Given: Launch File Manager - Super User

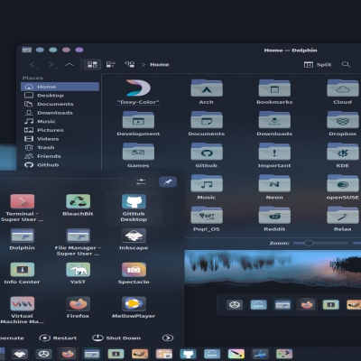Looking at the screenshot, I should click(78, 242).
